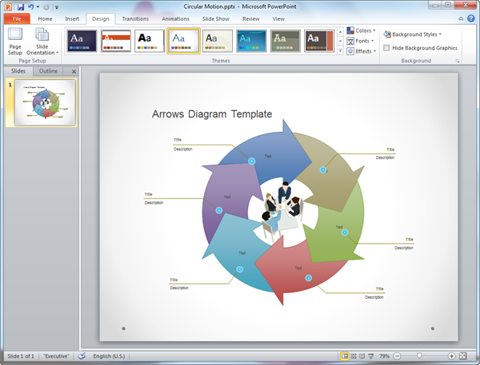Open the theme Effects dropdown
480x365 pixels.
362,51
